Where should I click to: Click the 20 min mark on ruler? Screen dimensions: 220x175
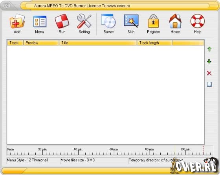coord(42,149)
